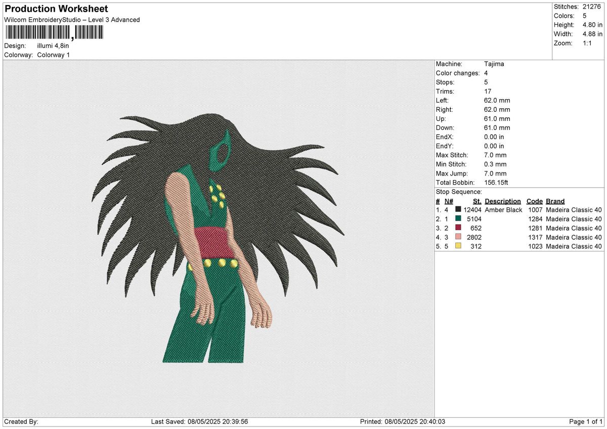
Task: Click the Down value 61.0 mm
Action: click(x=497, y=128)
